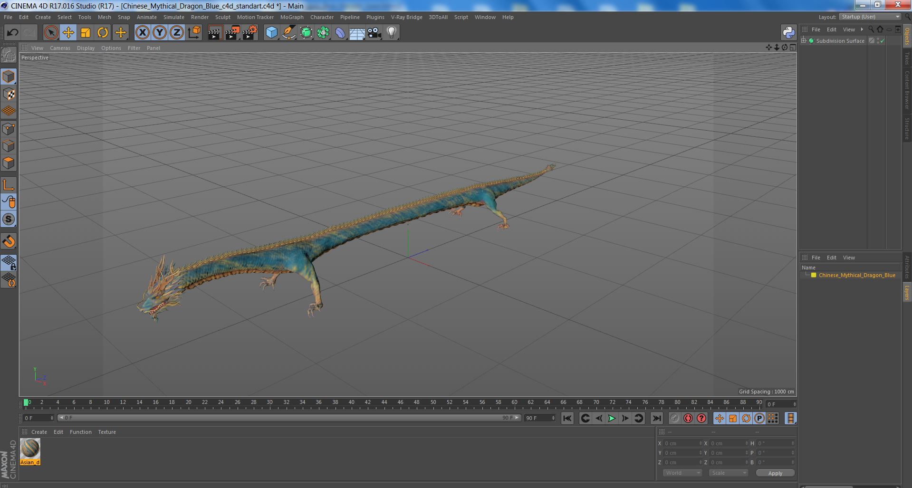Toggle viewport Solo S icon
The image size is (912, 488).
(x=9, y=219)
